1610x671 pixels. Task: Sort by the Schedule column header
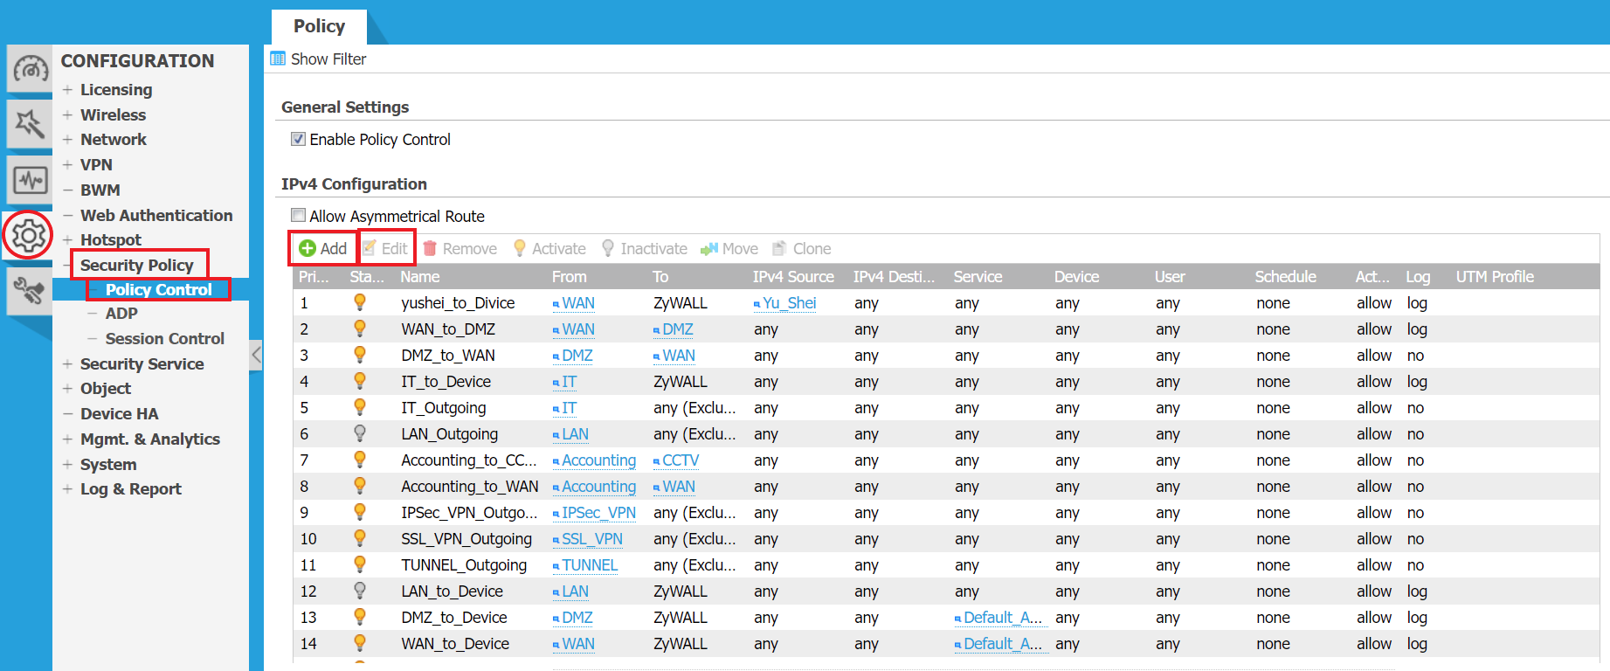point(1285,277)
